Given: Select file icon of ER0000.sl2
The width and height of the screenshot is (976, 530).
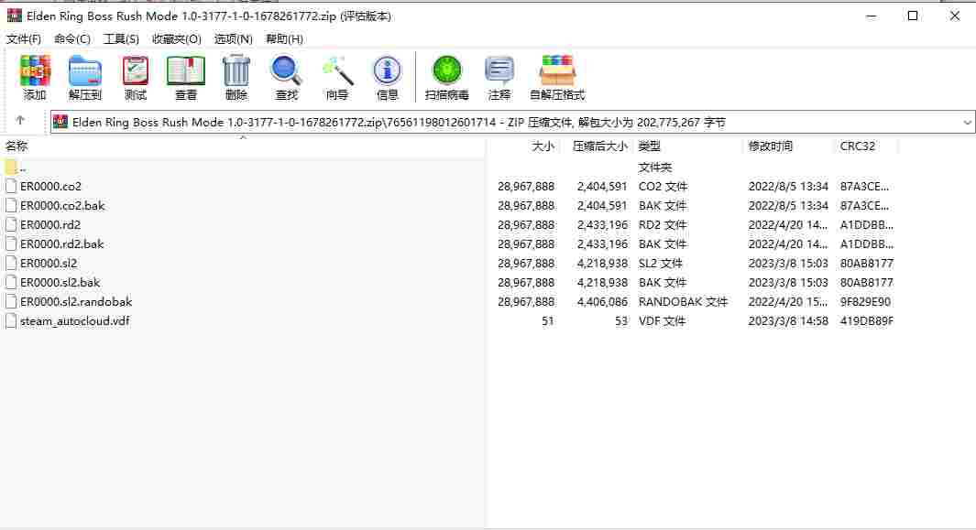Looking at the screenshot, I should [x=11, y=263].
